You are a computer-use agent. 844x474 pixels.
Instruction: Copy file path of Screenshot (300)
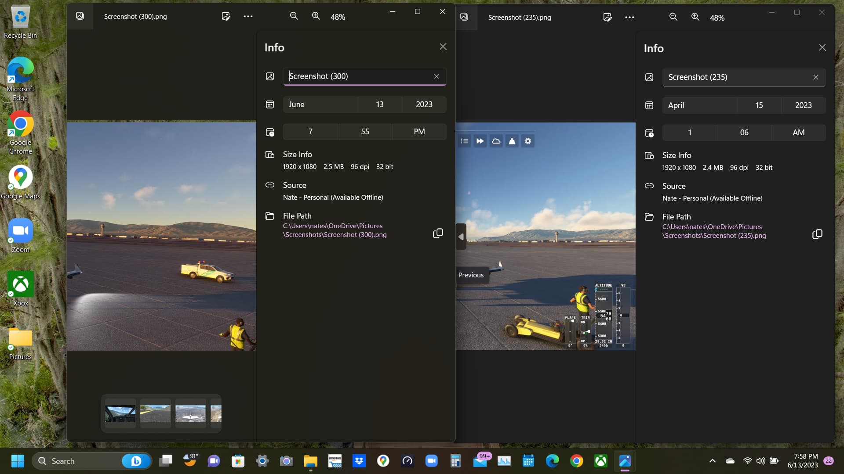(x=438, y=233)
